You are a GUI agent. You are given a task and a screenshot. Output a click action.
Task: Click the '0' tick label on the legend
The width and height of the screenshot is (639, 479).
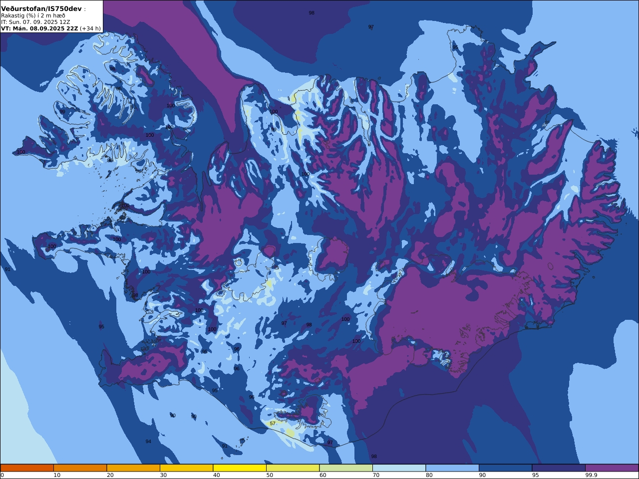coord(2,475)
